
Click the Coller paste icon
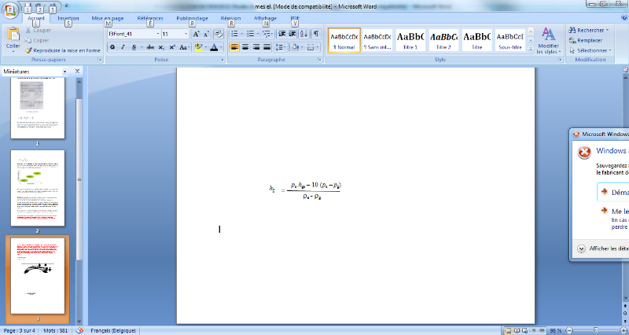click(13, 36)
